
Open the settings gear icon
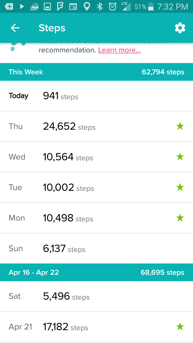pos(180,28)
